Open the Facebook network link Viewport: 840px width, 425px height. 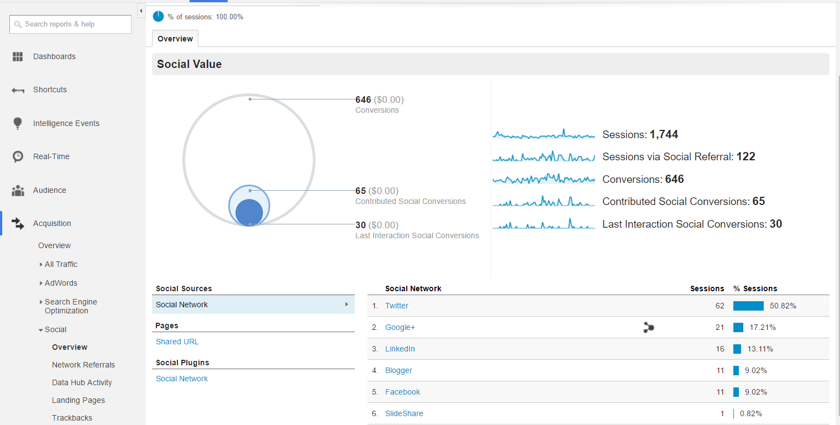pos(402,392)
